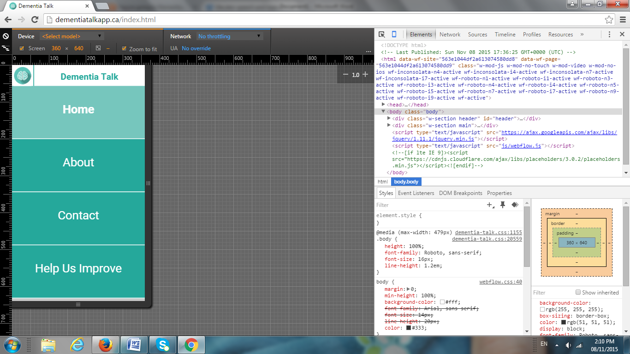Open Microsoft Word from the taskbar
The image size is (630, 354).
[134, 345]
